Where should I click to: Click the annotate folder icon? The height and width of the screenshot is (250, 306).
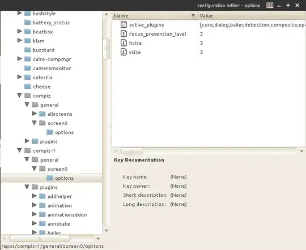click(42, 223)
